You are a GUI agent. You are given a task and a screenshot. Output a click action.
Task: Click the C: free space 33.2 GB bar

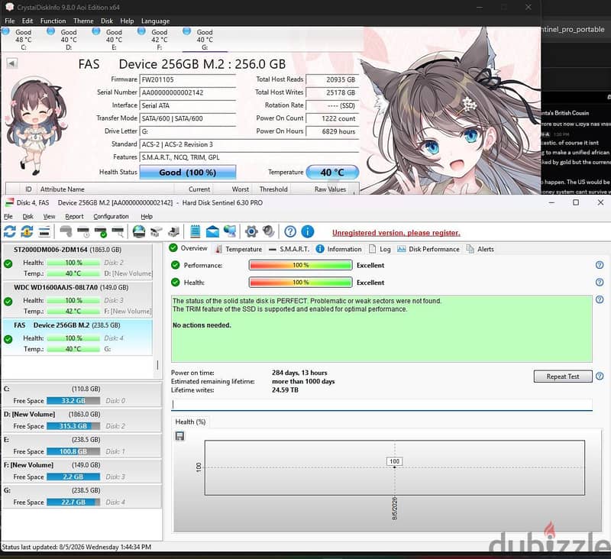(73, 400)
